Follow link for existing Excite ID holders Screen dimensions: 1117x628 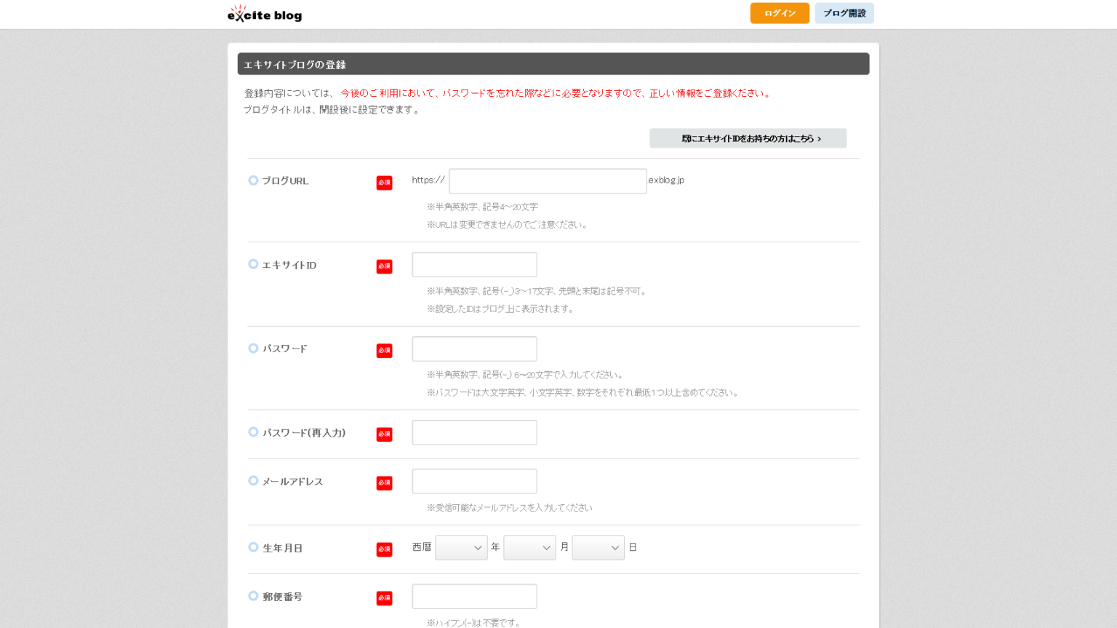point(748,138)
